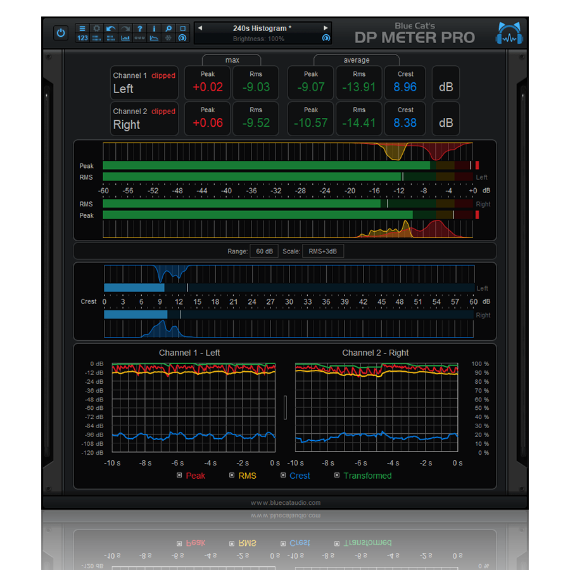Screen dimensions: 570x570
Task: Open the main menu (hamburger) icon
Action: (x=82, y=28)
